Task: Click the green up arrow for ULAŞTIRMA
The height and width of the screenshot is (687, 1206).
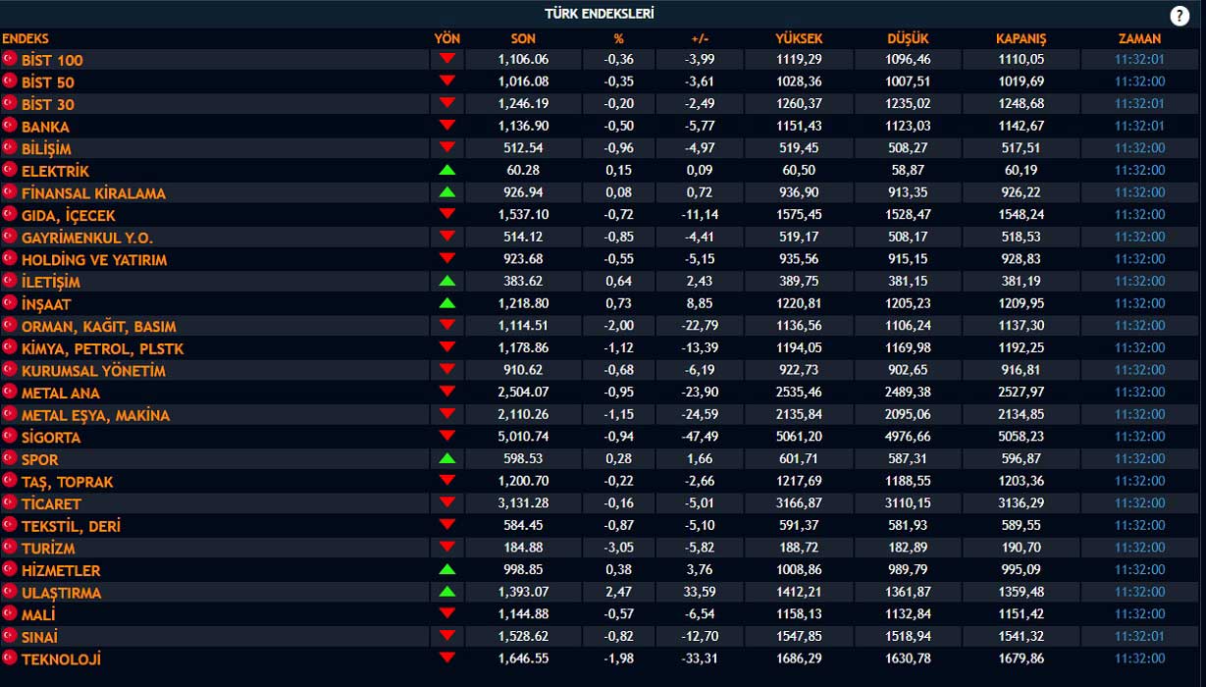Action: pyautogui.click(x=447, y=592)
